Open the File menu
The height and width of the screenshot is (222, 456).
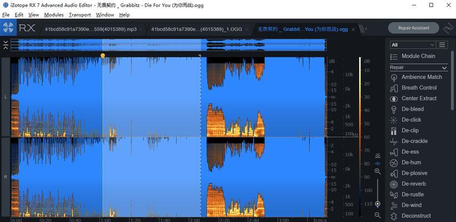6,14
